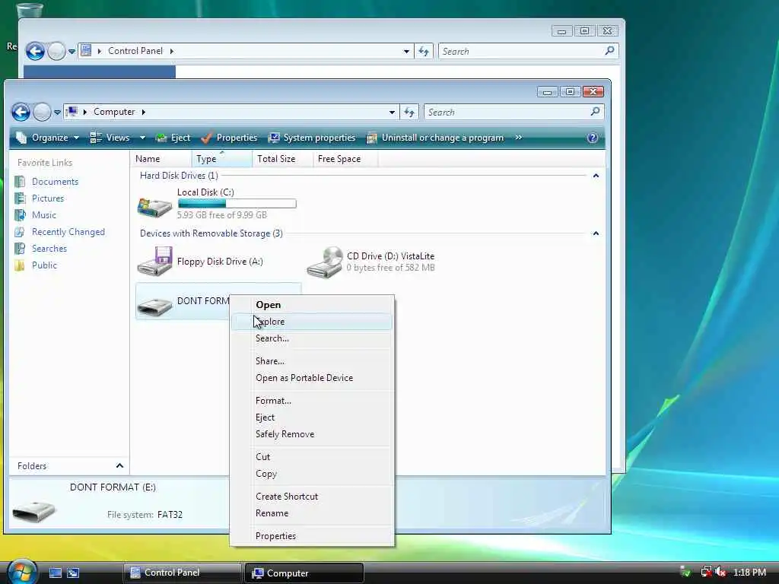Click Eject in the toolbar

[173, 138]
